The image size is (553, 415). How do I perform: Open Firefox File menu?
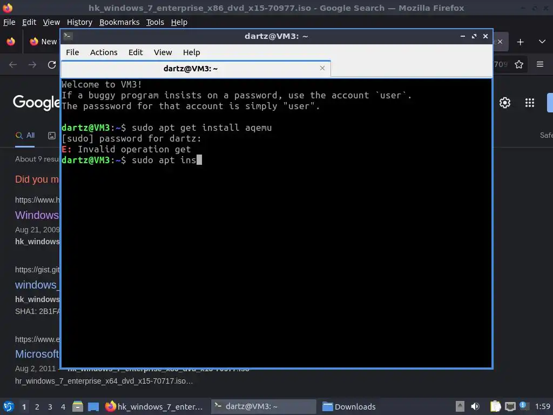[9, 22]
